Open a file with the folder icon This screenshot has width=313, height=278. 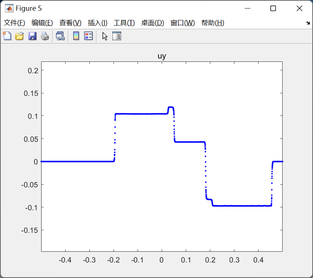[19, 36]
